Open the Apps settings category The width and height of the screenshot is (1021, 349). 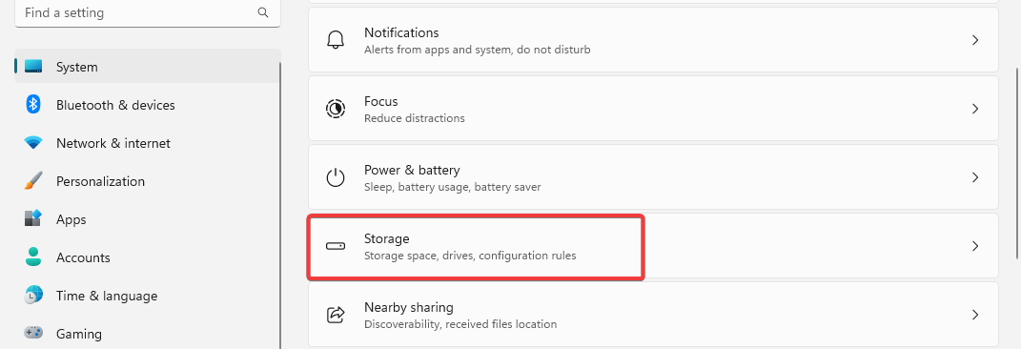coord(147,219)
